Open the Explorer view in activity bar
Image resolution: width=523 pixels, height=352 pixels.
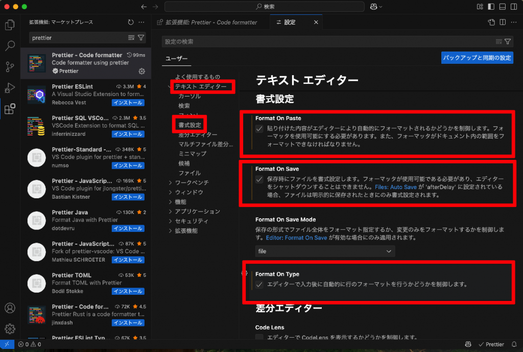tap(10, 25)
